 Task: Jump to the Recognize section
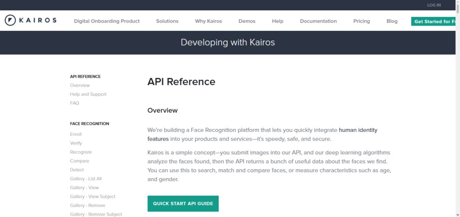(x=81, y=152)
